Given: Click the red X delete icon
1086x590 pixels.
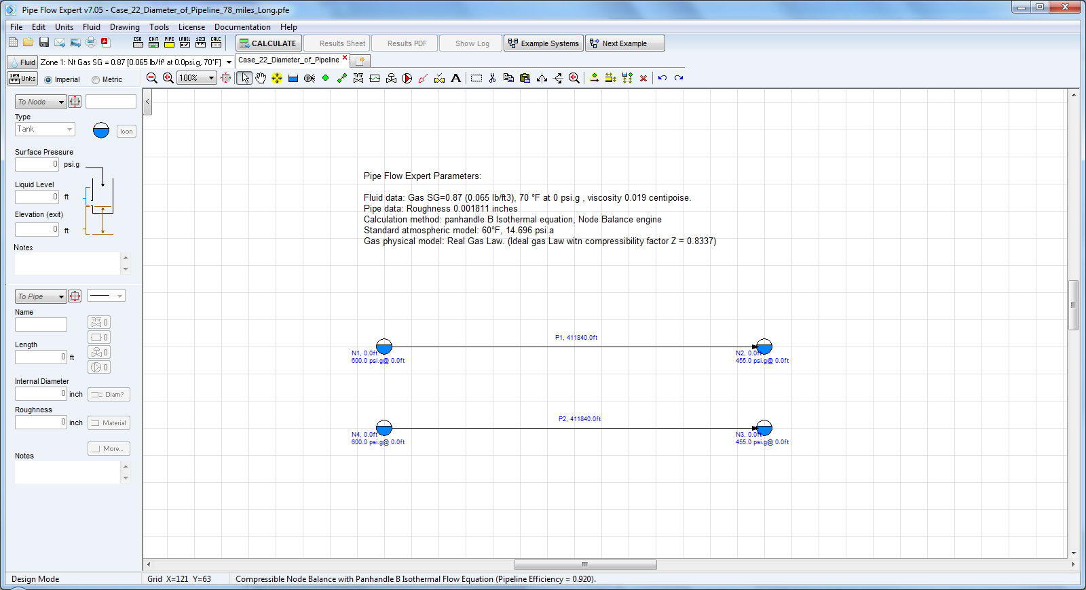Looking at the screenshot, I should pos(643,78).
